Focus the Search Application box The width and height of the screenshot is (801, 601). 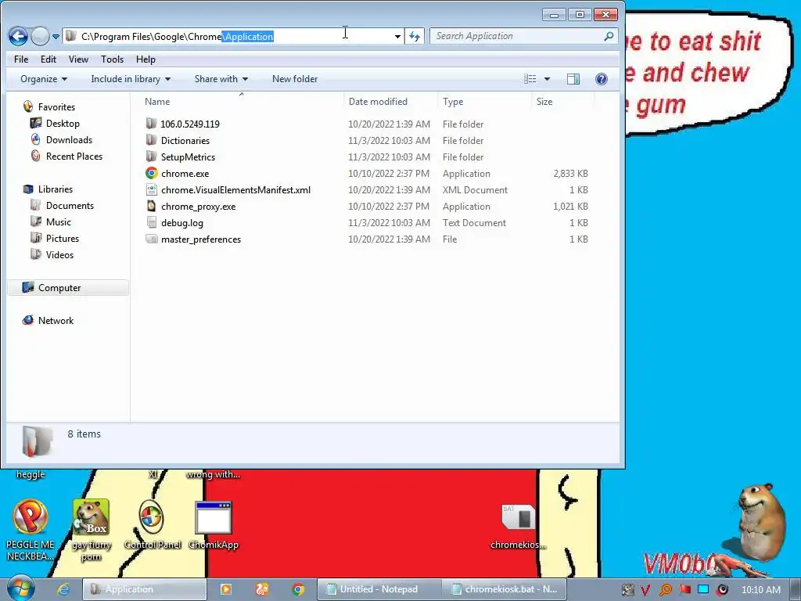click(523, 36)
